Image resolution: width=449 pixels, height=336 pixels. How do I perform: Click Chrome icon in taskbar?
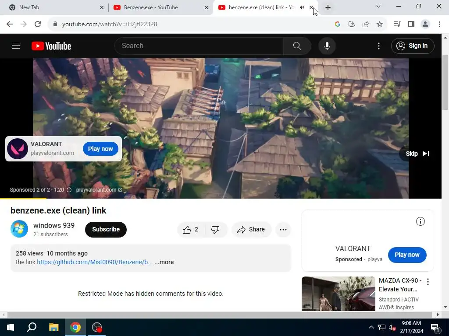pyautogui.click(x=75, y=327)
